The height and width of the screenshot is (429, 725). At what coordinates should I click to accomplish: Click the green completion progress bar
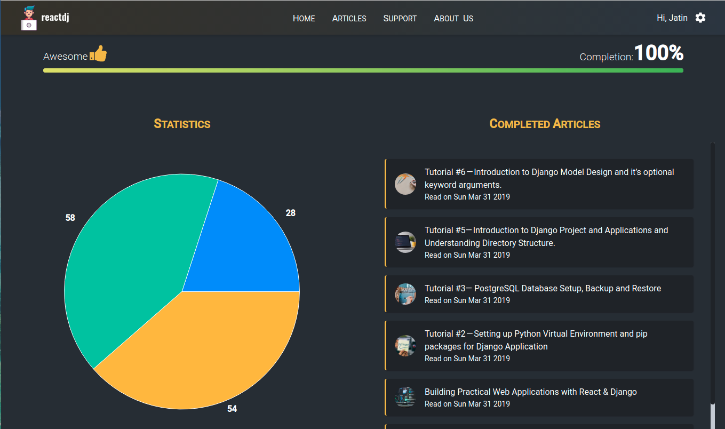pyautogui.click(x=363, y=70)
